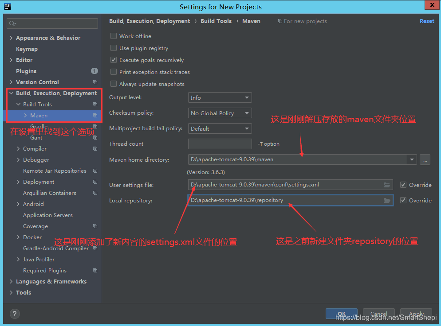Select Gradle-Android Compiler entry

56,248
